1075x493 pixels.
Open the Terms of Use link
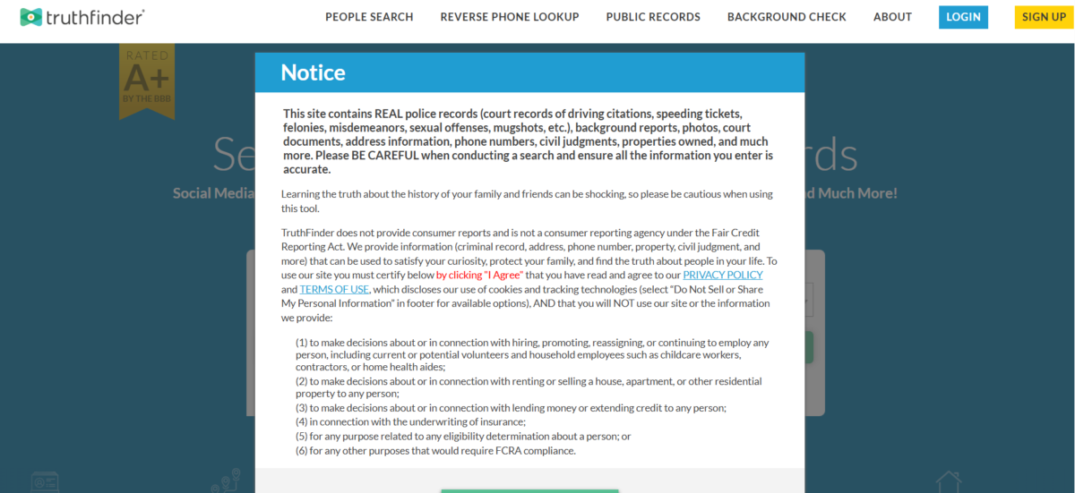pyautogui.click(x=334, y=289)
